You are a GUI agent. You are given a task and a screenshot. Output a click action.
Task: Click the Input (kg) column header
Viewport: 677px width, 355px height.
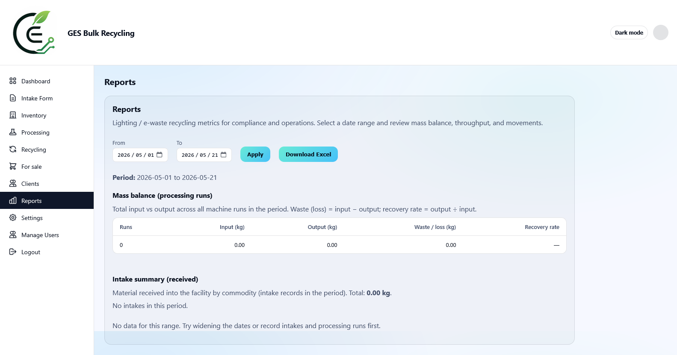pos(232,227)
